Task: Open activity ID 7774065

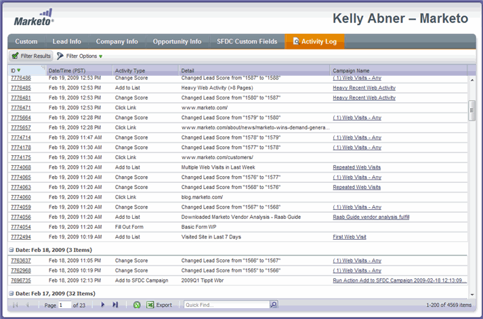Action: [x=21, y=177]
